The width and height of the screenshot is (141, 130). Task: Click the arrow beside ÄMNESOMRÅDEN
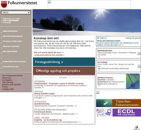pos(1,33)
